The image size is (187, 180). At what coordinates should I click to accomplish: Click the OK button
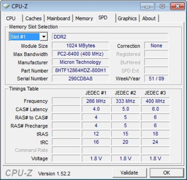tap(167, 172)
